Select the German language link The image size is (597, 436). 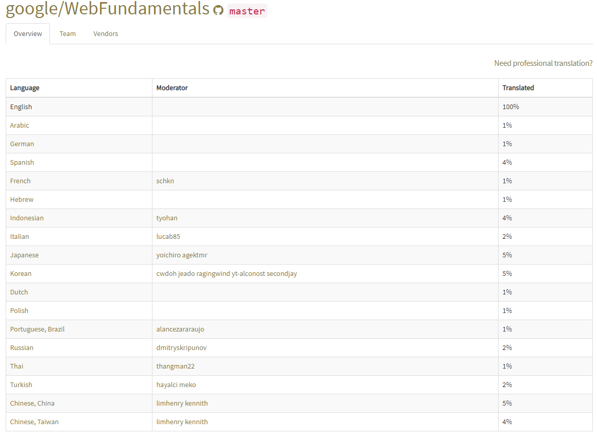(x=22, y=144)
